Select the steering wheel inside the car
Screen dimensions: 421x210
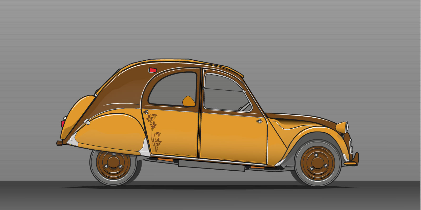coord(245,107)
